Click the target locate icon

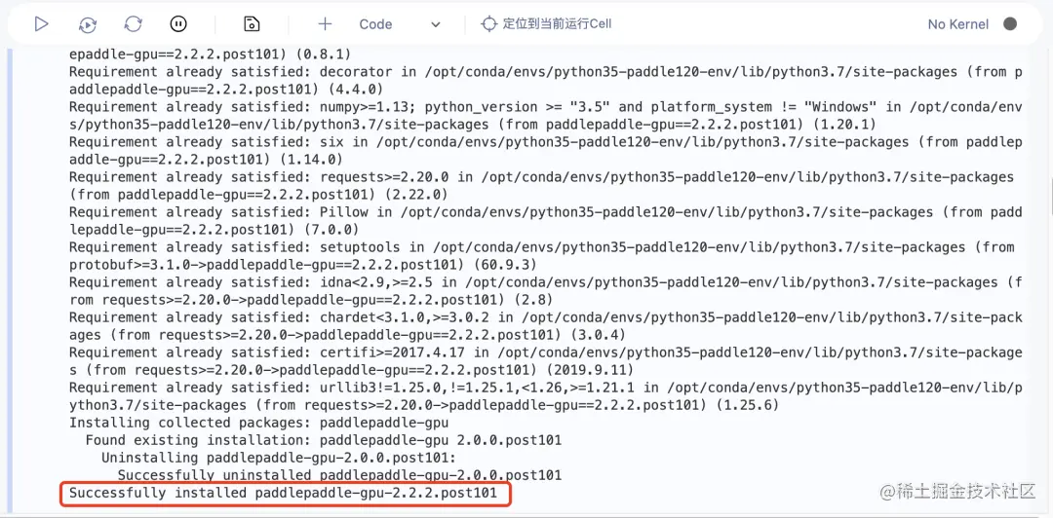tap(488, 24)
